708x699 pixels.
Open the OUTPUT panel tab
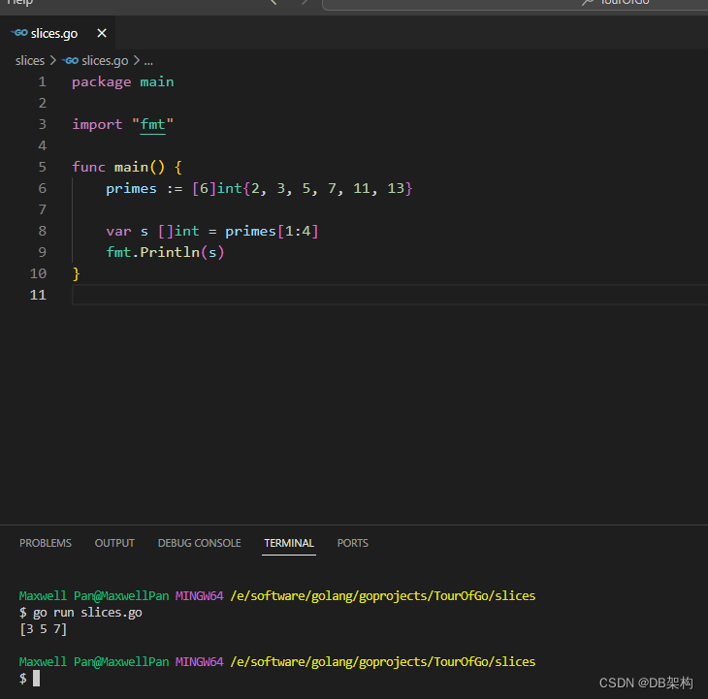pyautogui.click(x=114, y=543)
